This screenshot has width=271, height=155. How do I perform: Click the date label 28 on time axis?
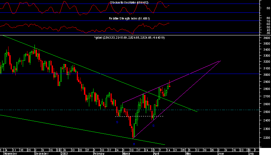click(x=183, y=150)
